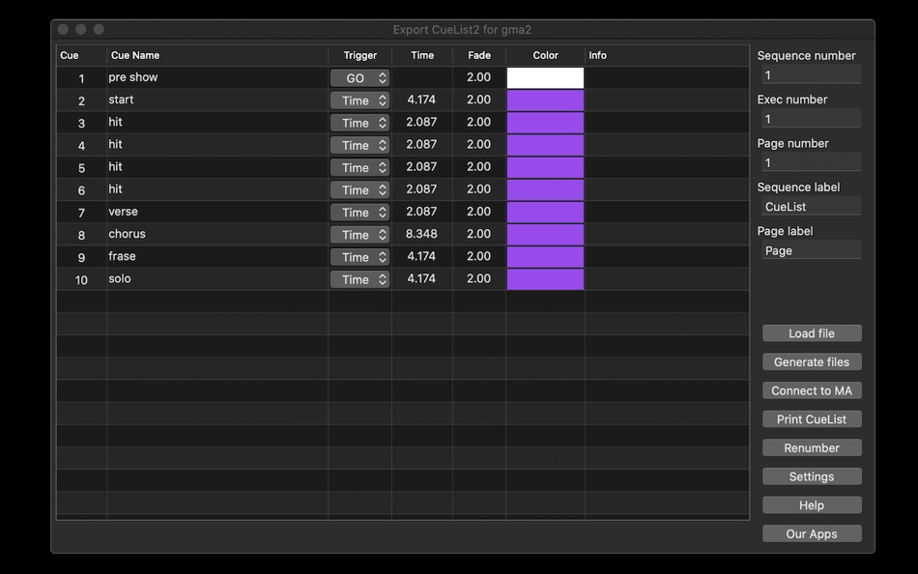The image size is (918, 574).
Task: Click the Our Apps button
Action: (x=812, y=534)
